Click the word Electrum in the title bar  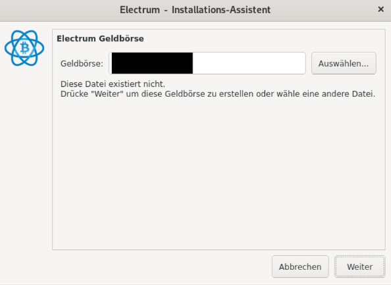coord(140,10)
